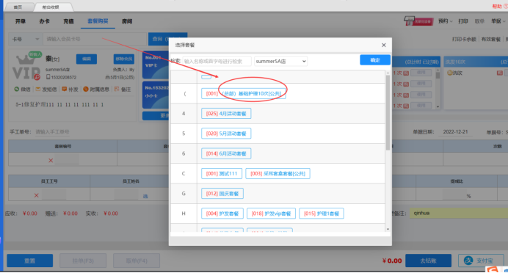Select the [003] package marked [公共]
Image resolution: width=508 pixels, height=273 pixels.
click(x=277, y=174)
